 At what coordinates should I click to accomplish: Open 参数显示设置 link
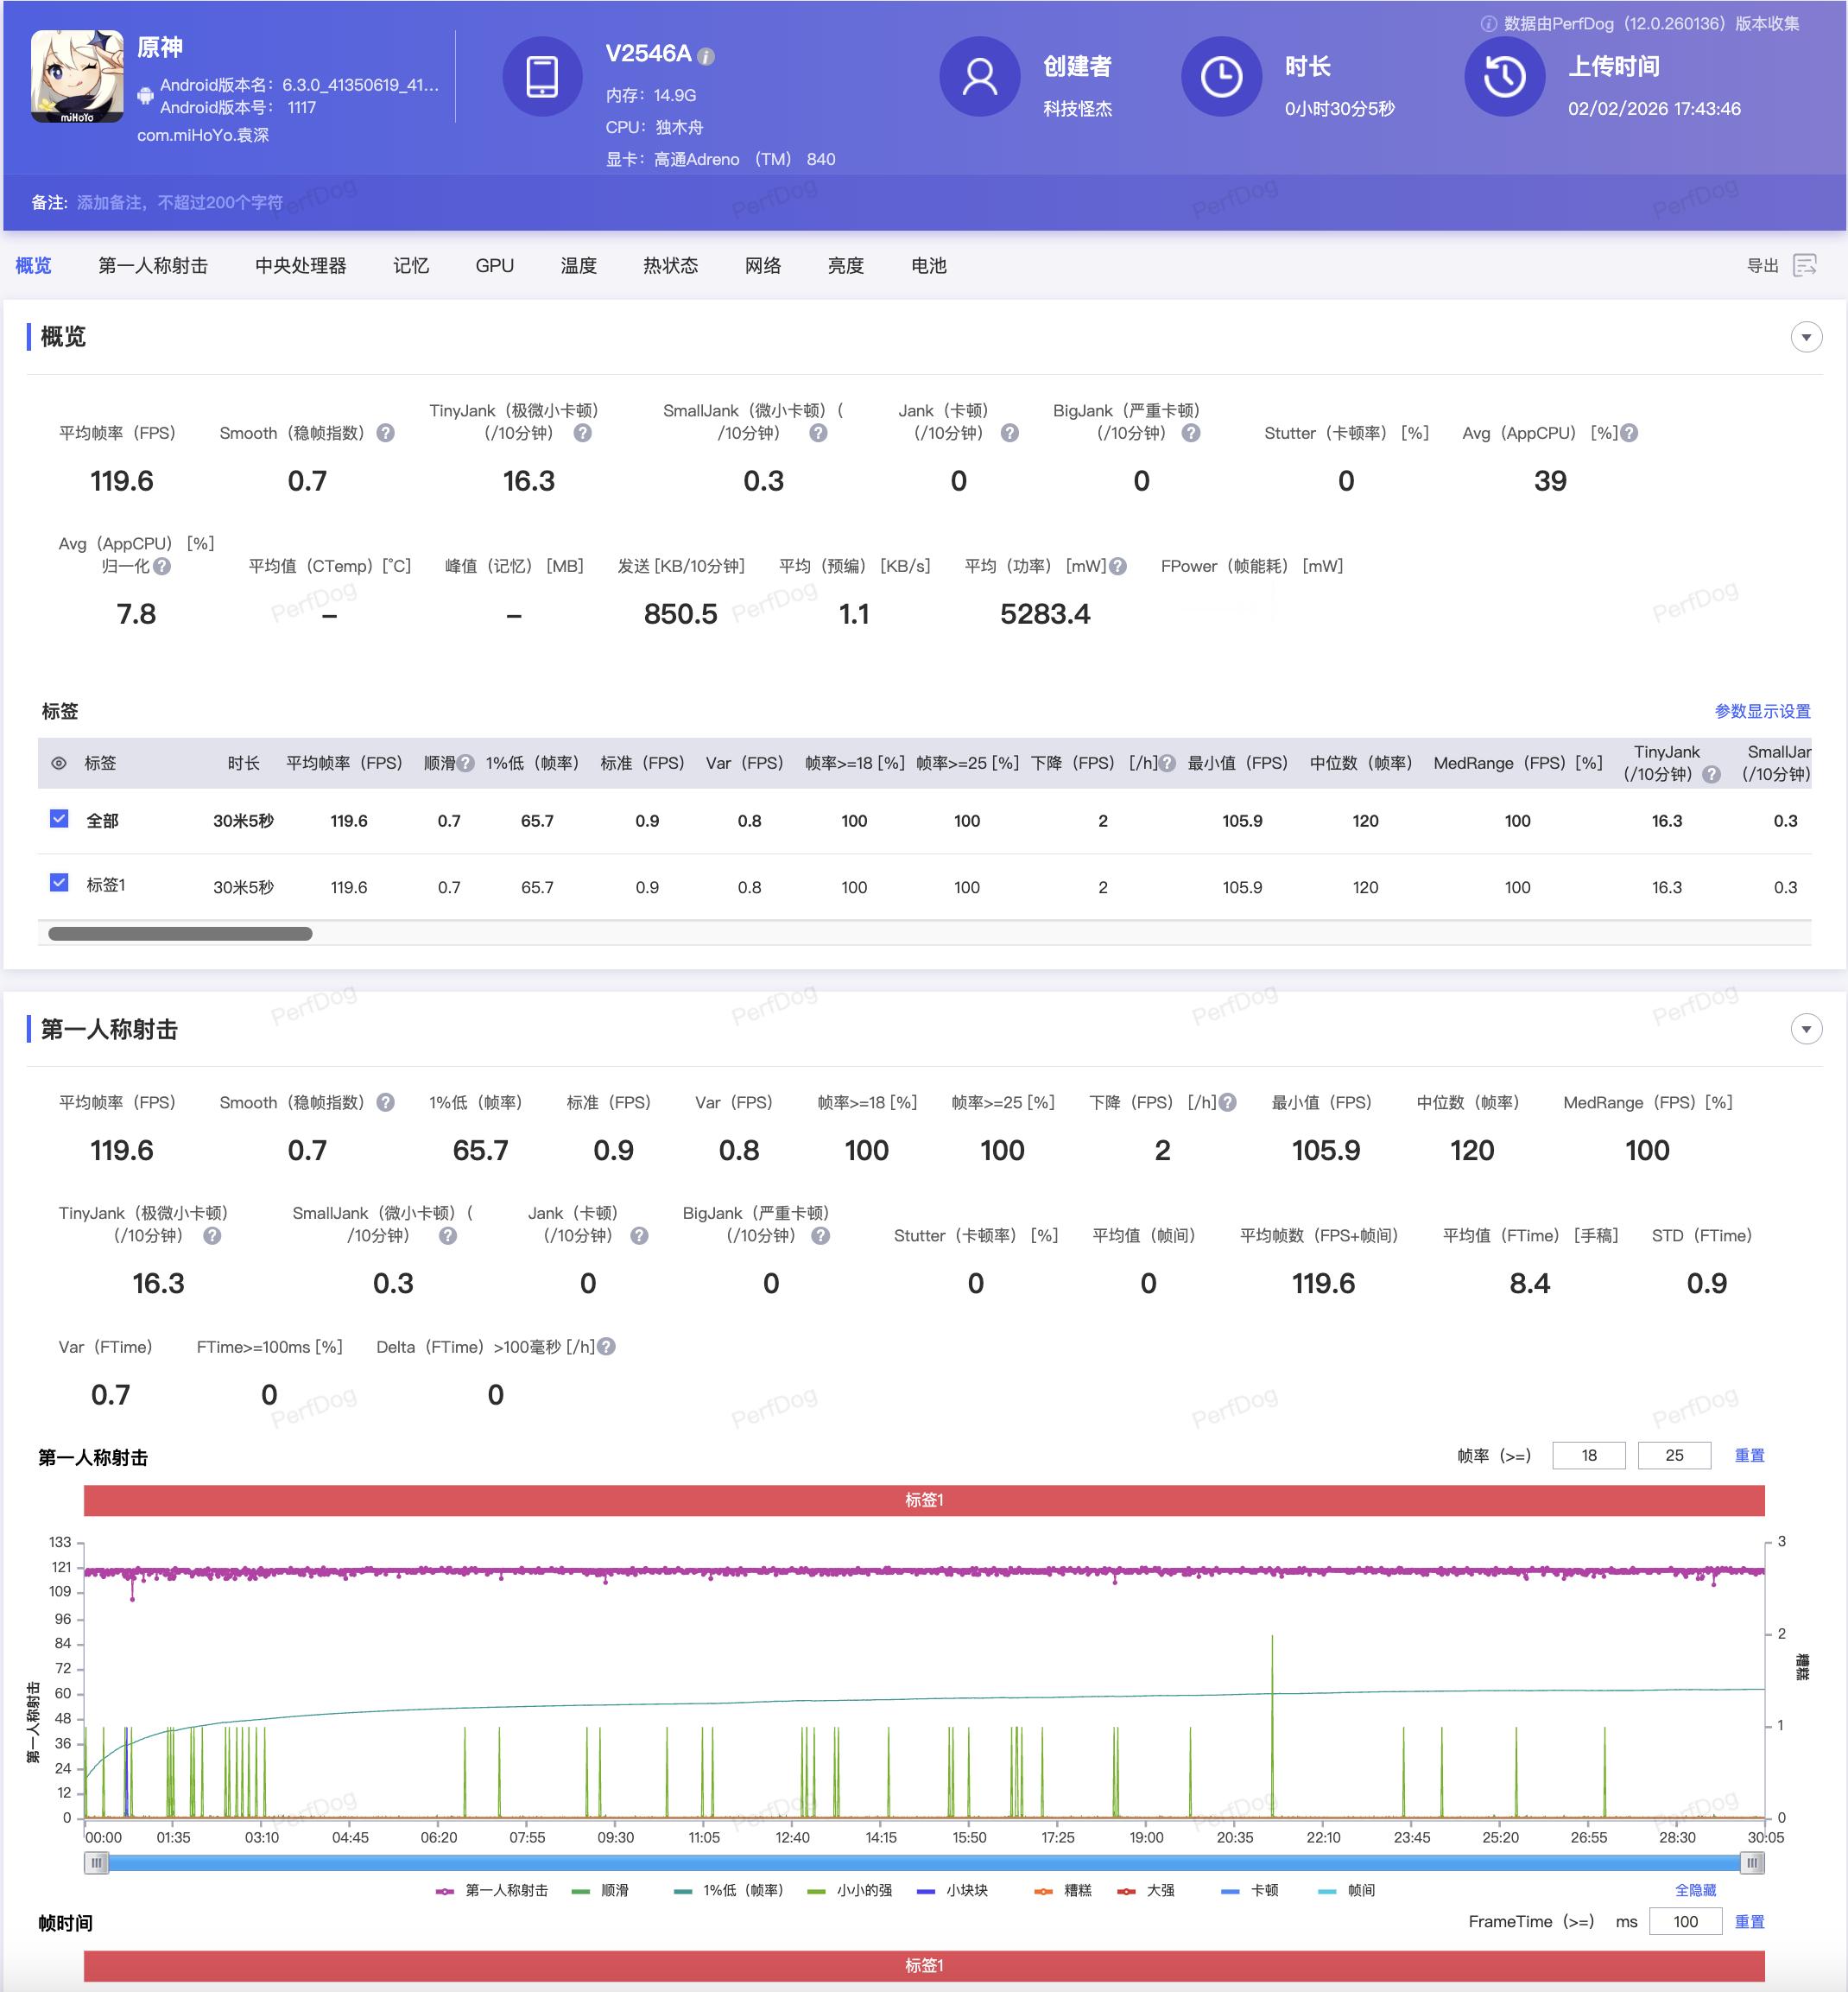[x=1762, y=711]
